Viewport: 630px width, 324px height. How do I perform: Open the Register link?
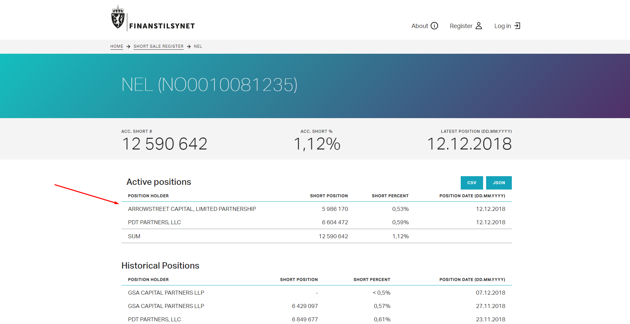point(466,26)
